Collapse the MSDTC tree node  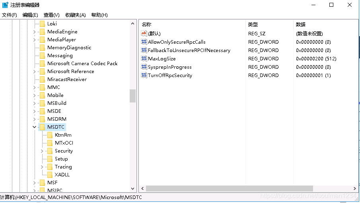click(35, 127)
